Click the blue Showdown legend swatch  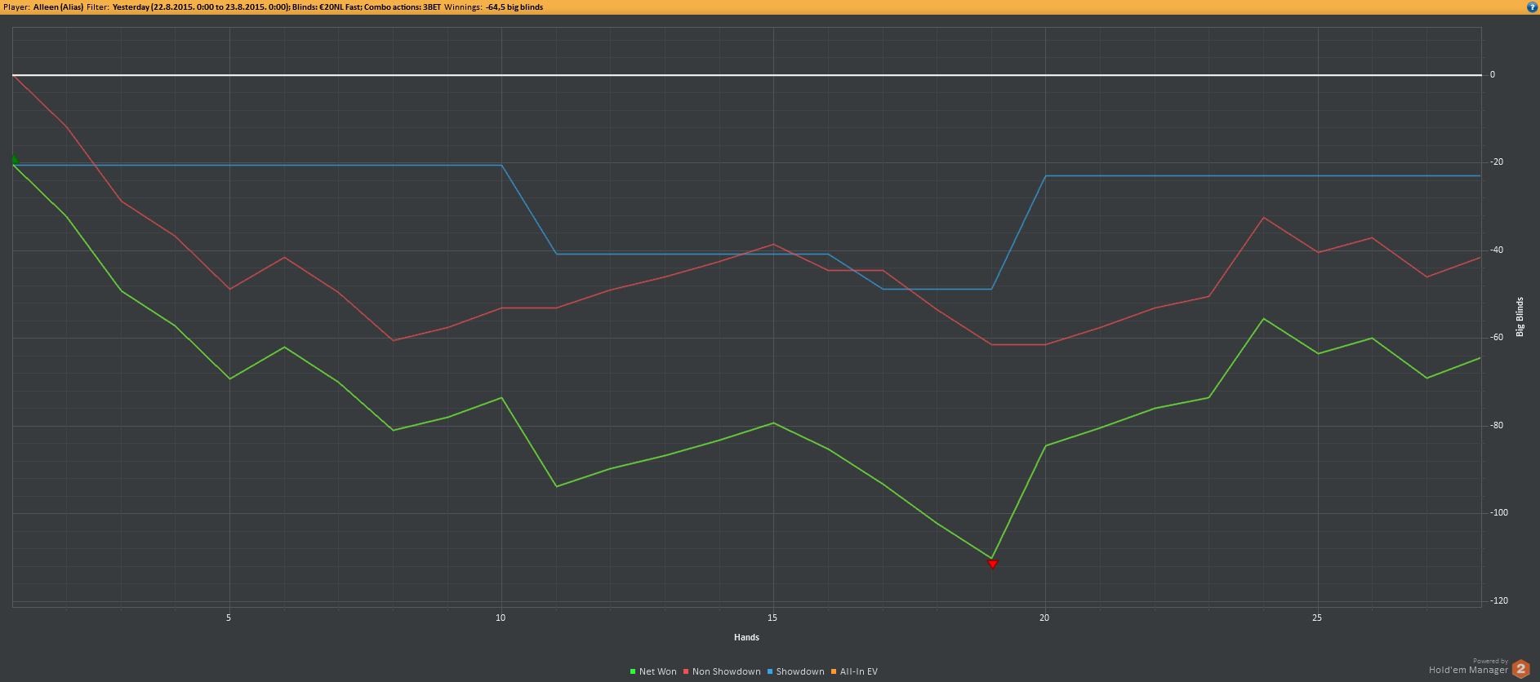[x=770, y=671]
